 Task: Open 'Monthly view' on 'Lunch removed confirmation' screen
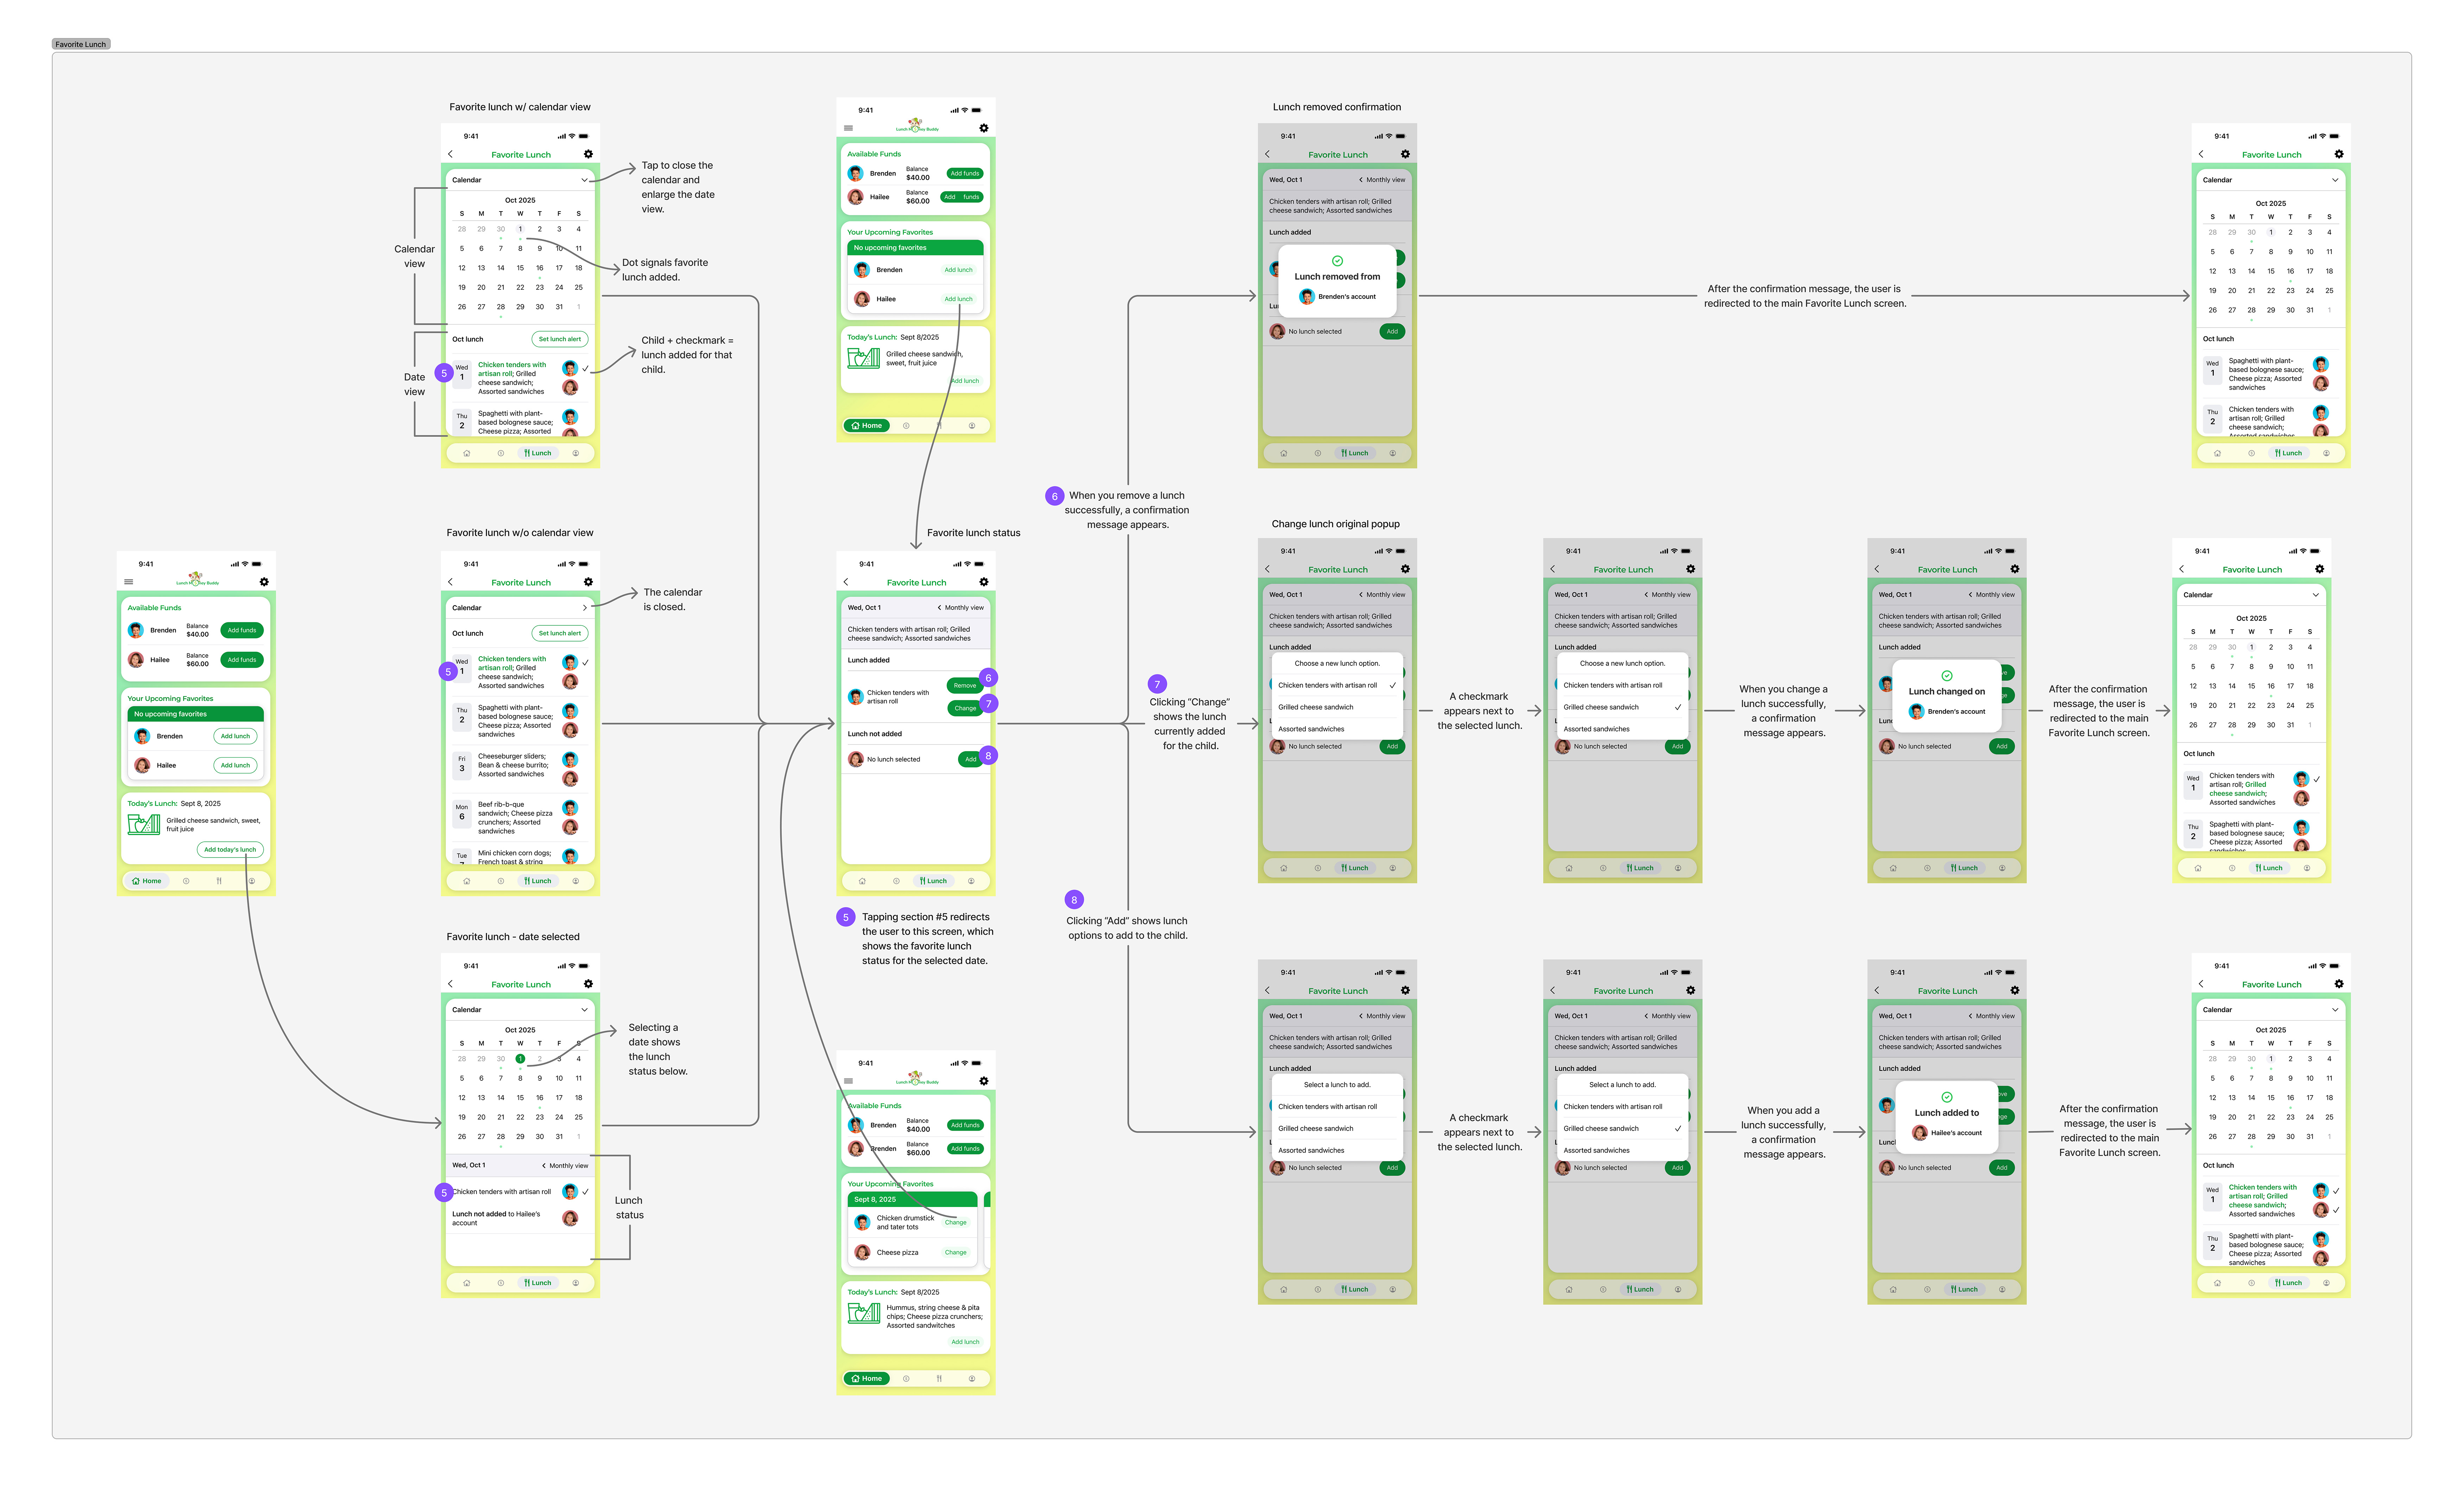click(1382, 180)
